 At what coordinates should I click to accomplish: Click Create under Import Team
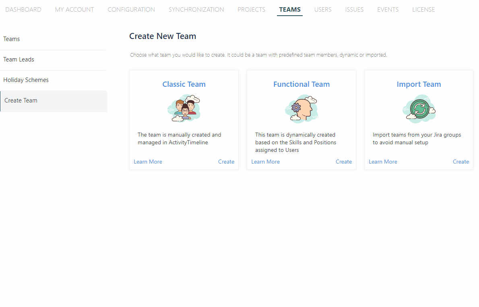pos(460,162)
